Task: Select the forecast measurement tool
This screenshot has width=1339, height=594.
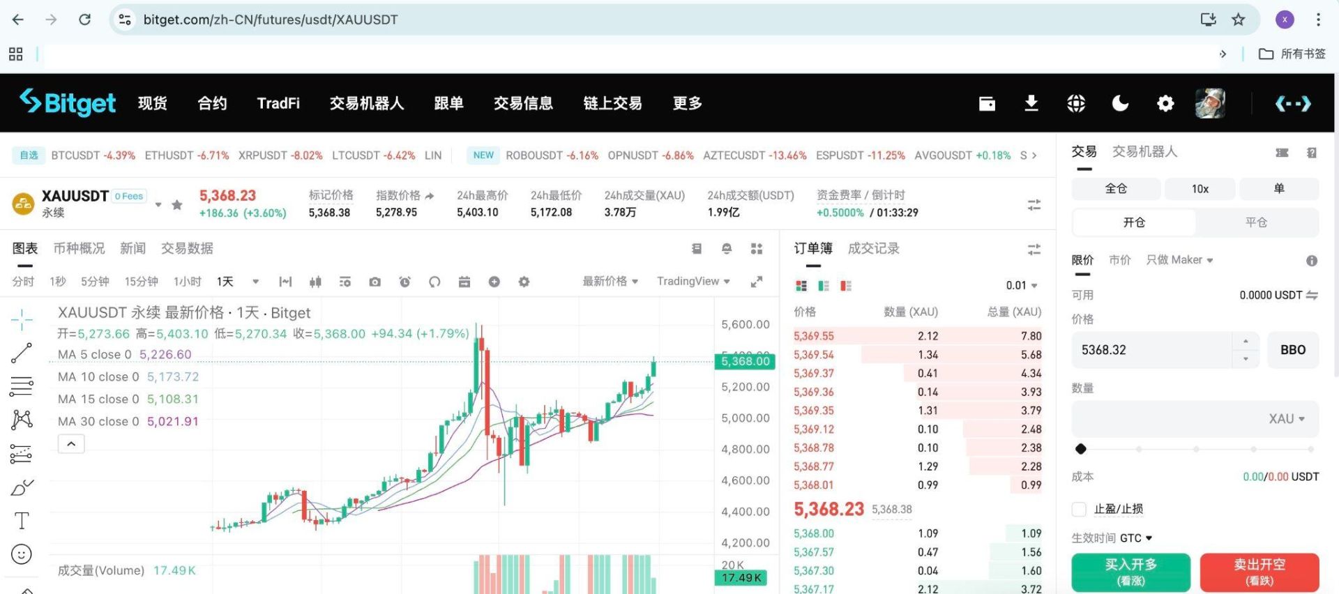Action: click(x=22, y=454)
